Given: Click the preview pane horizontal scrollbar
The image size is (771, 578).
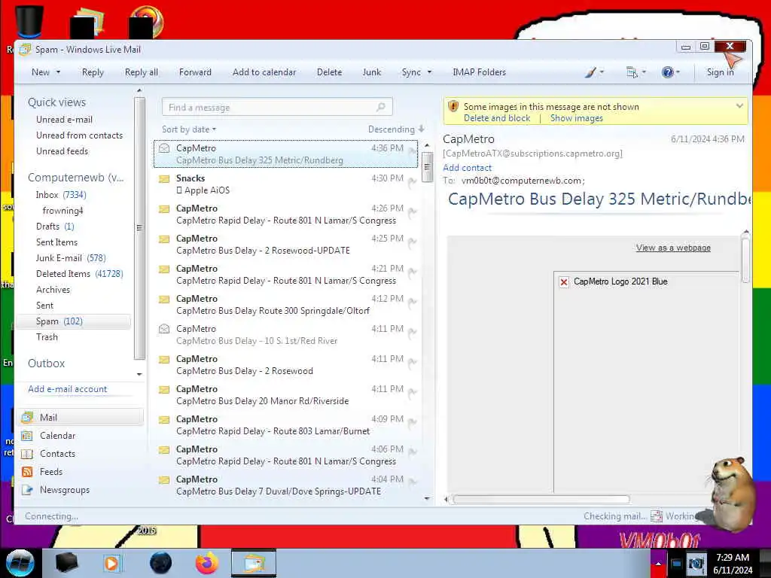Looking at the screenshot, I should (541, 500).
